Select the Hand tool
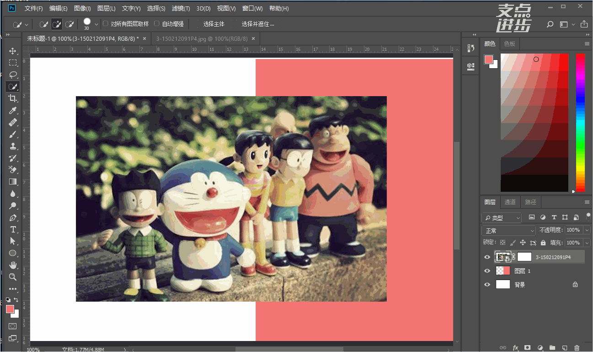593x352 pixels. [13, 265]
